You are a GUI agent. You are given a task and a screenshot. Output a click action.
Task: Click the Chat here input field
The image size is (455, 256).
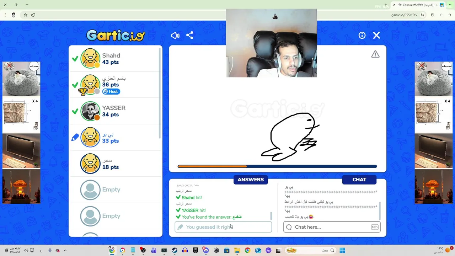tap(332, 227)
